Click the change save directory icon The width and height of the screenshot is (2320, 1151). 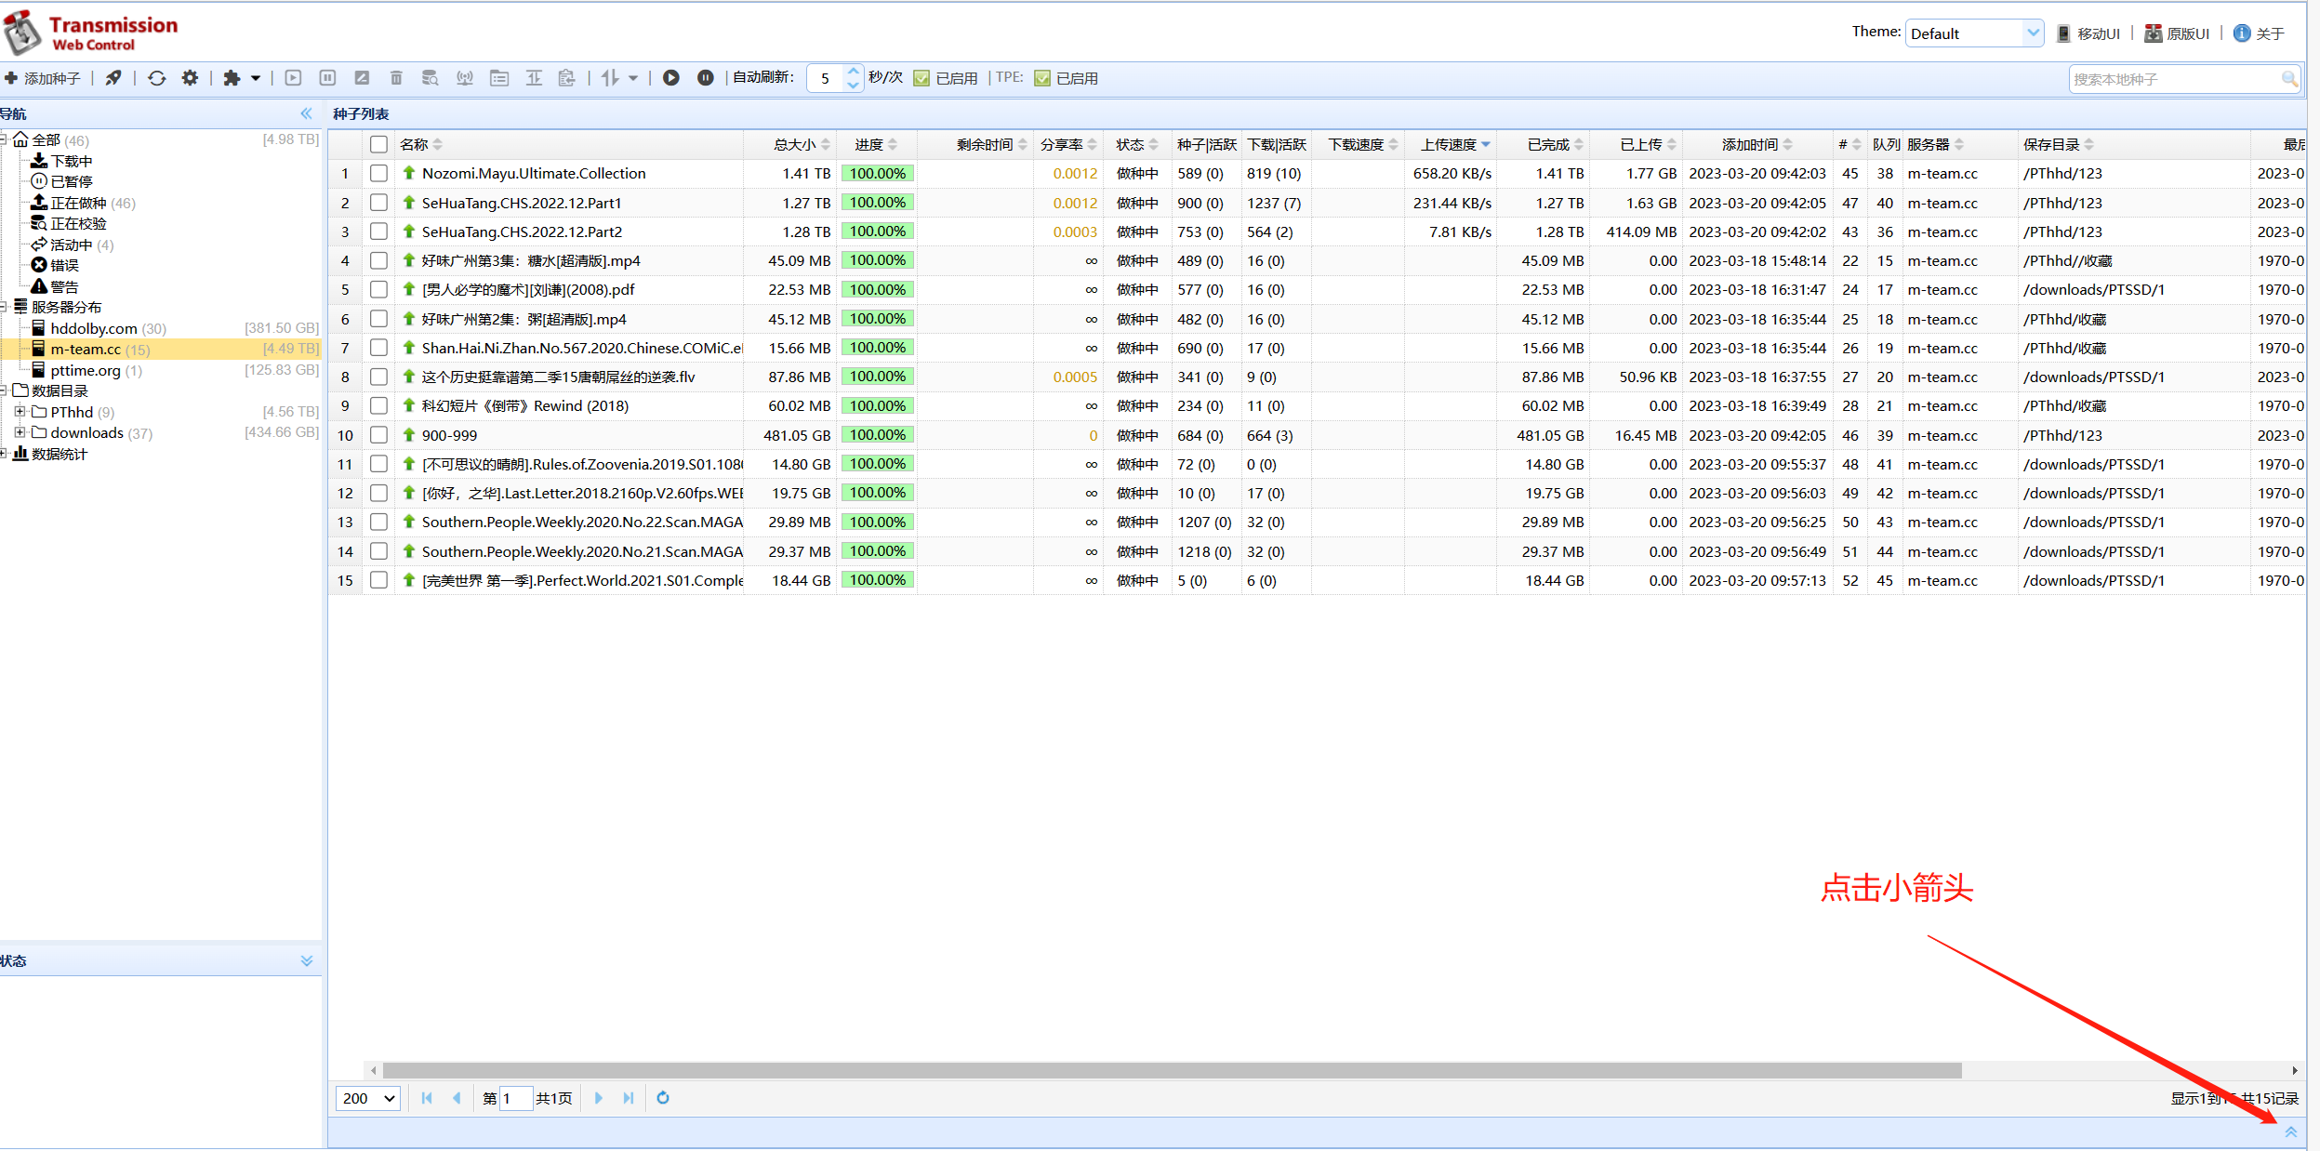(x=499, y=78)
